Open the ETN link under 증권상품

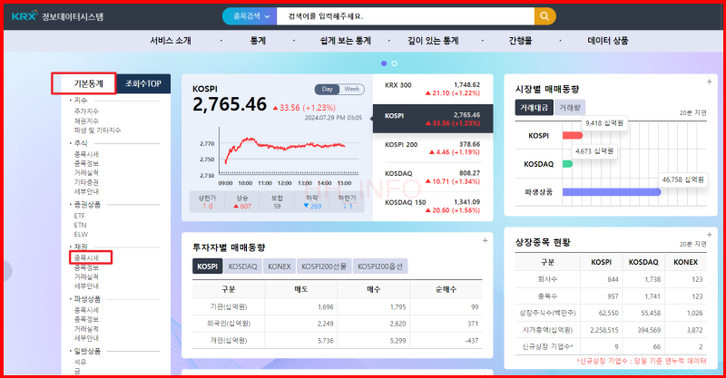click(80, 226)
